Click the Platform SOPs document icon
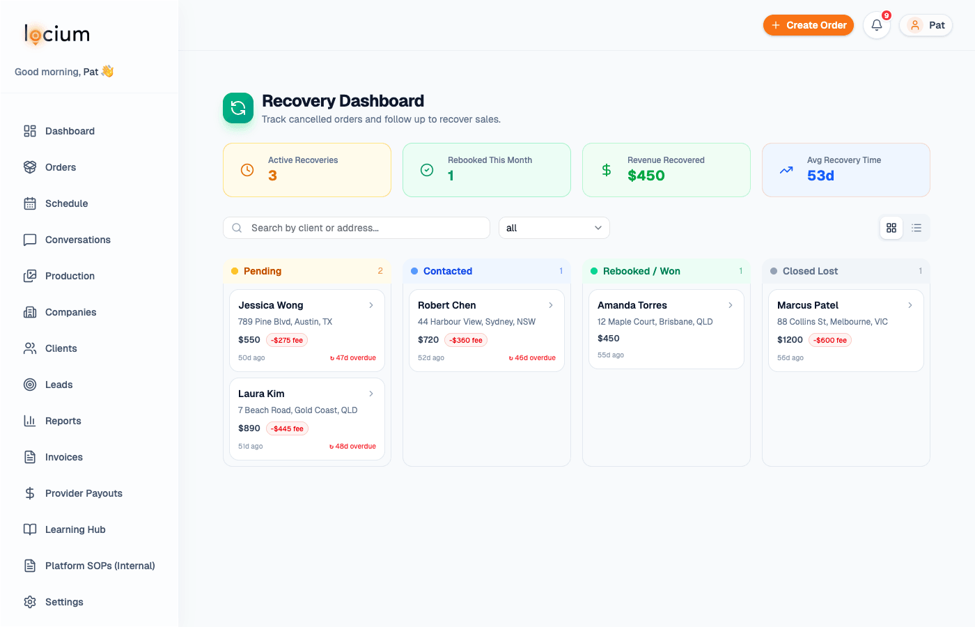Screen dimensions: 975x627 click(30, 566)
